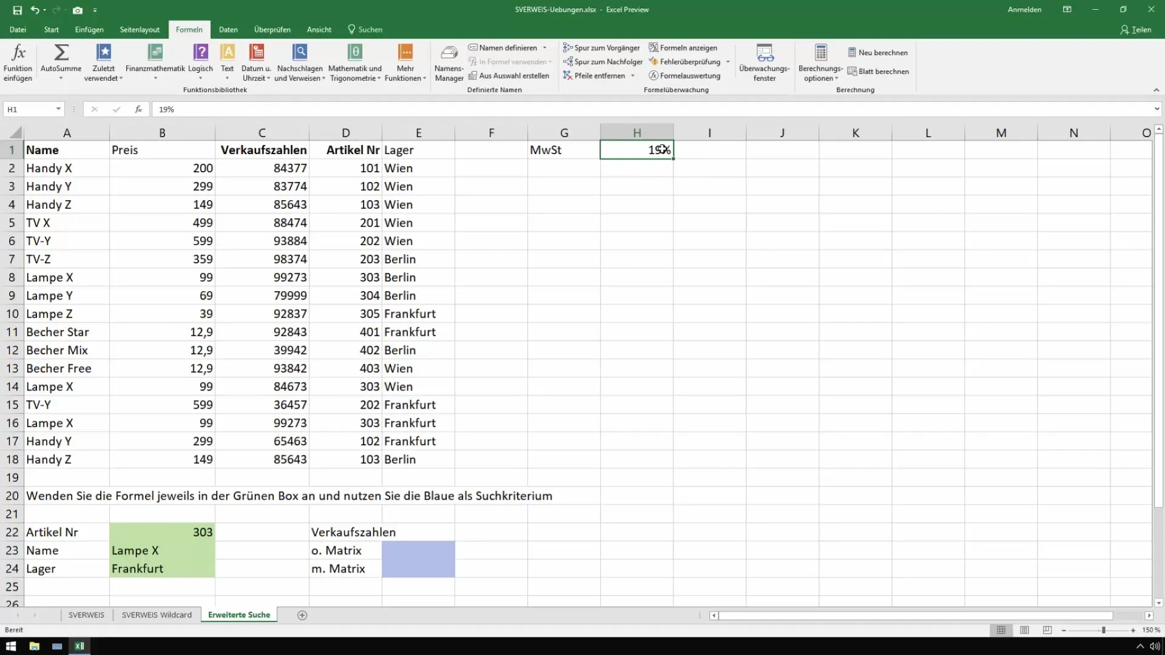Click Formelauswertung
The width and height of the screenshot is (1165, 655).
(x=684, y=76)
